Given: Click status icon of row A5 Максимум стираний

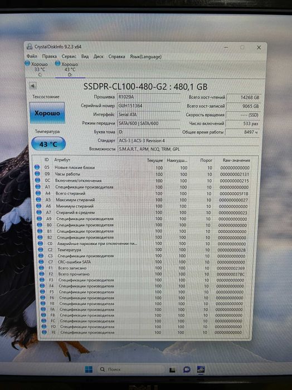Looking at the screenshot, I should click(38, 200).
